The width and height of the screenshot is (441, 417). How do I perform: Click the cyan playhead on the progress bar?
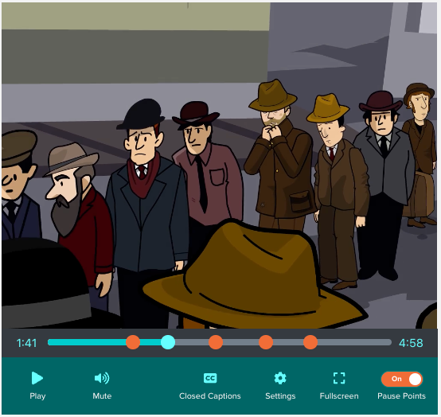click(168, 342)
